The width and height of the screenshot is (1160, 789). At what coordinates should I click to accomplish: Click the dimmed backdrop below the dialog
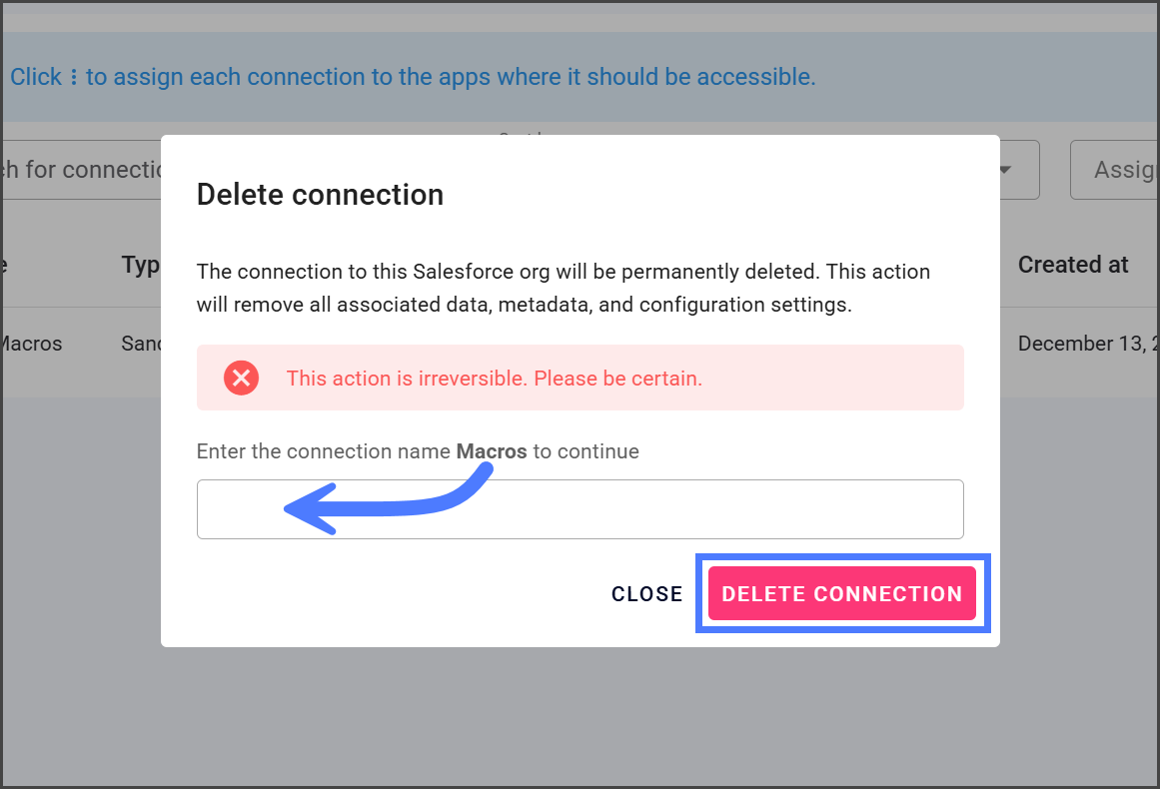(x=580, y=717)
